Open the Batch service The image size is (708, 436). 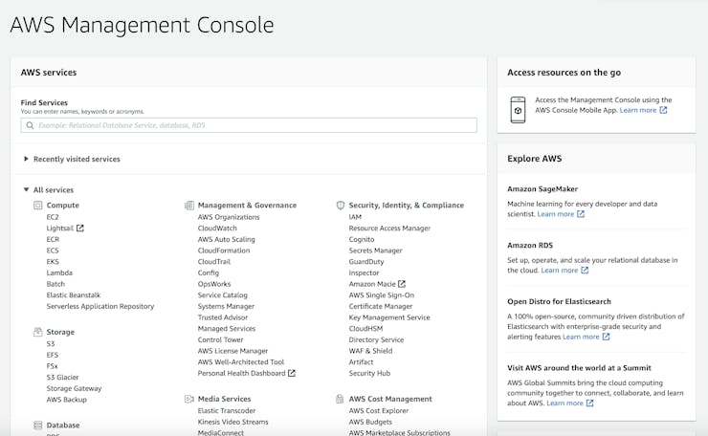[55, 284]
